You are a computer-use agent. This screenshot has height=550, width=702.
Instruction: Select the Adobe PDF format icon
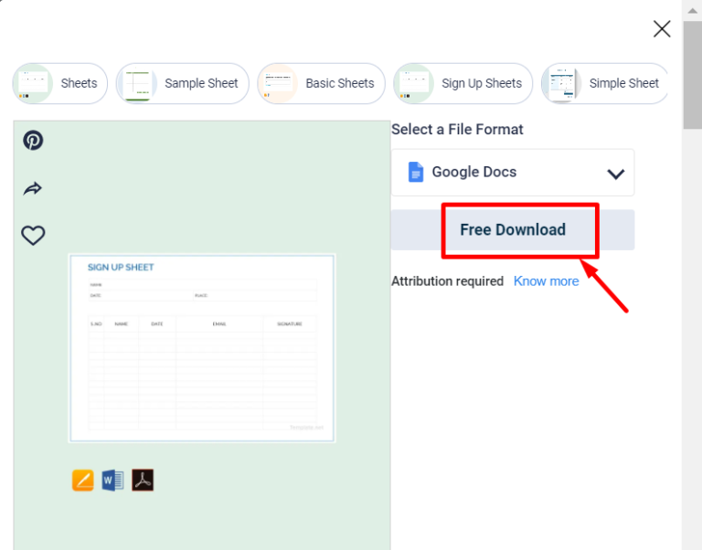click(143, 481)
